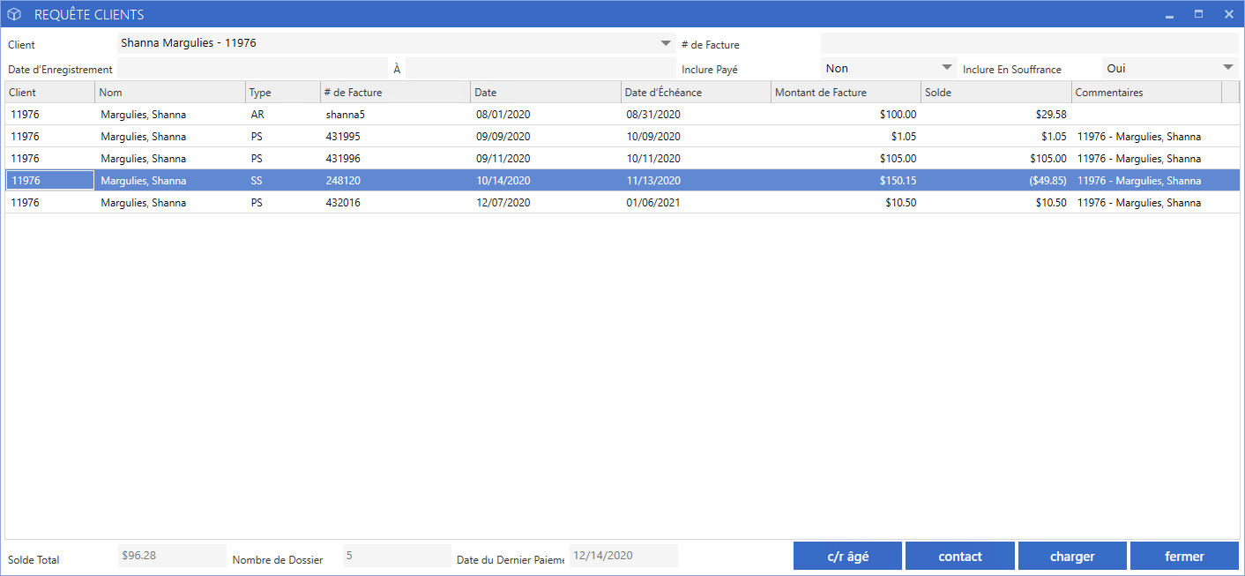Maximize the Requête Clients window
This screenshot has width=1245, height=576.
1198,14
